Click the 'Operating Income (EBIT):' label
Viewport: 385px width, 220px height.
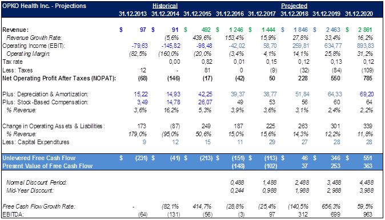click(34, 46)
